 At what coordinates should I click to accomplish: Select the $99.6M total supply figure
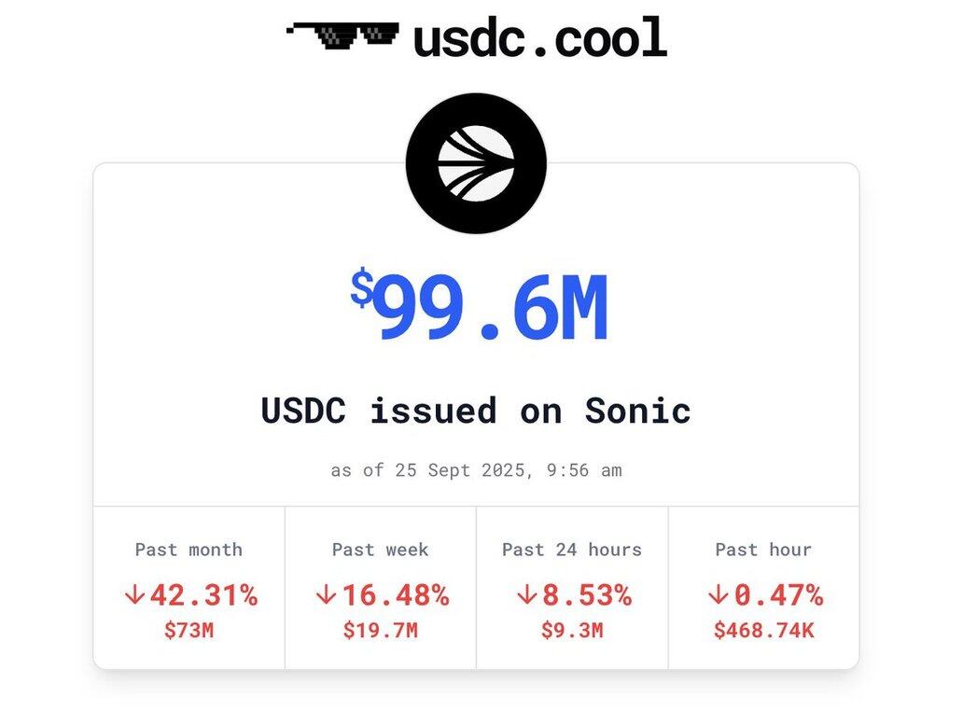point(479,305)
